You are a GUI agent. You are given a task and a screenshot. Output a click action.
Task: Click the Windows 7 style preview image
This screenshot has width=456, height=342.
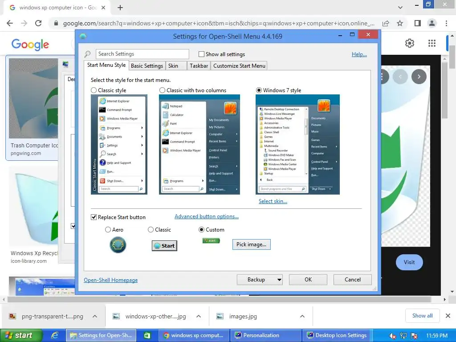click(x=297, y=145)
